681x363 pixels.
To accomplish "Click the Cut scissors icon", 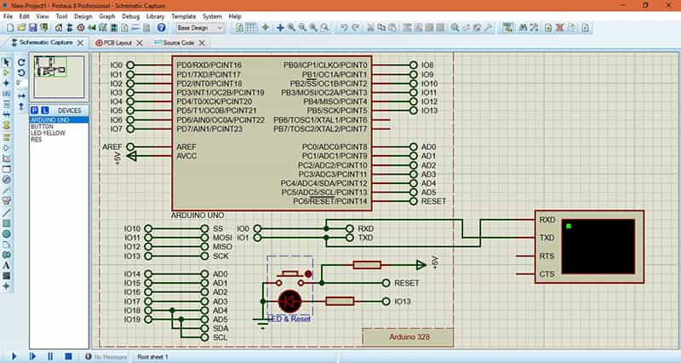I will pyautogui.click(x=370, y=28).
